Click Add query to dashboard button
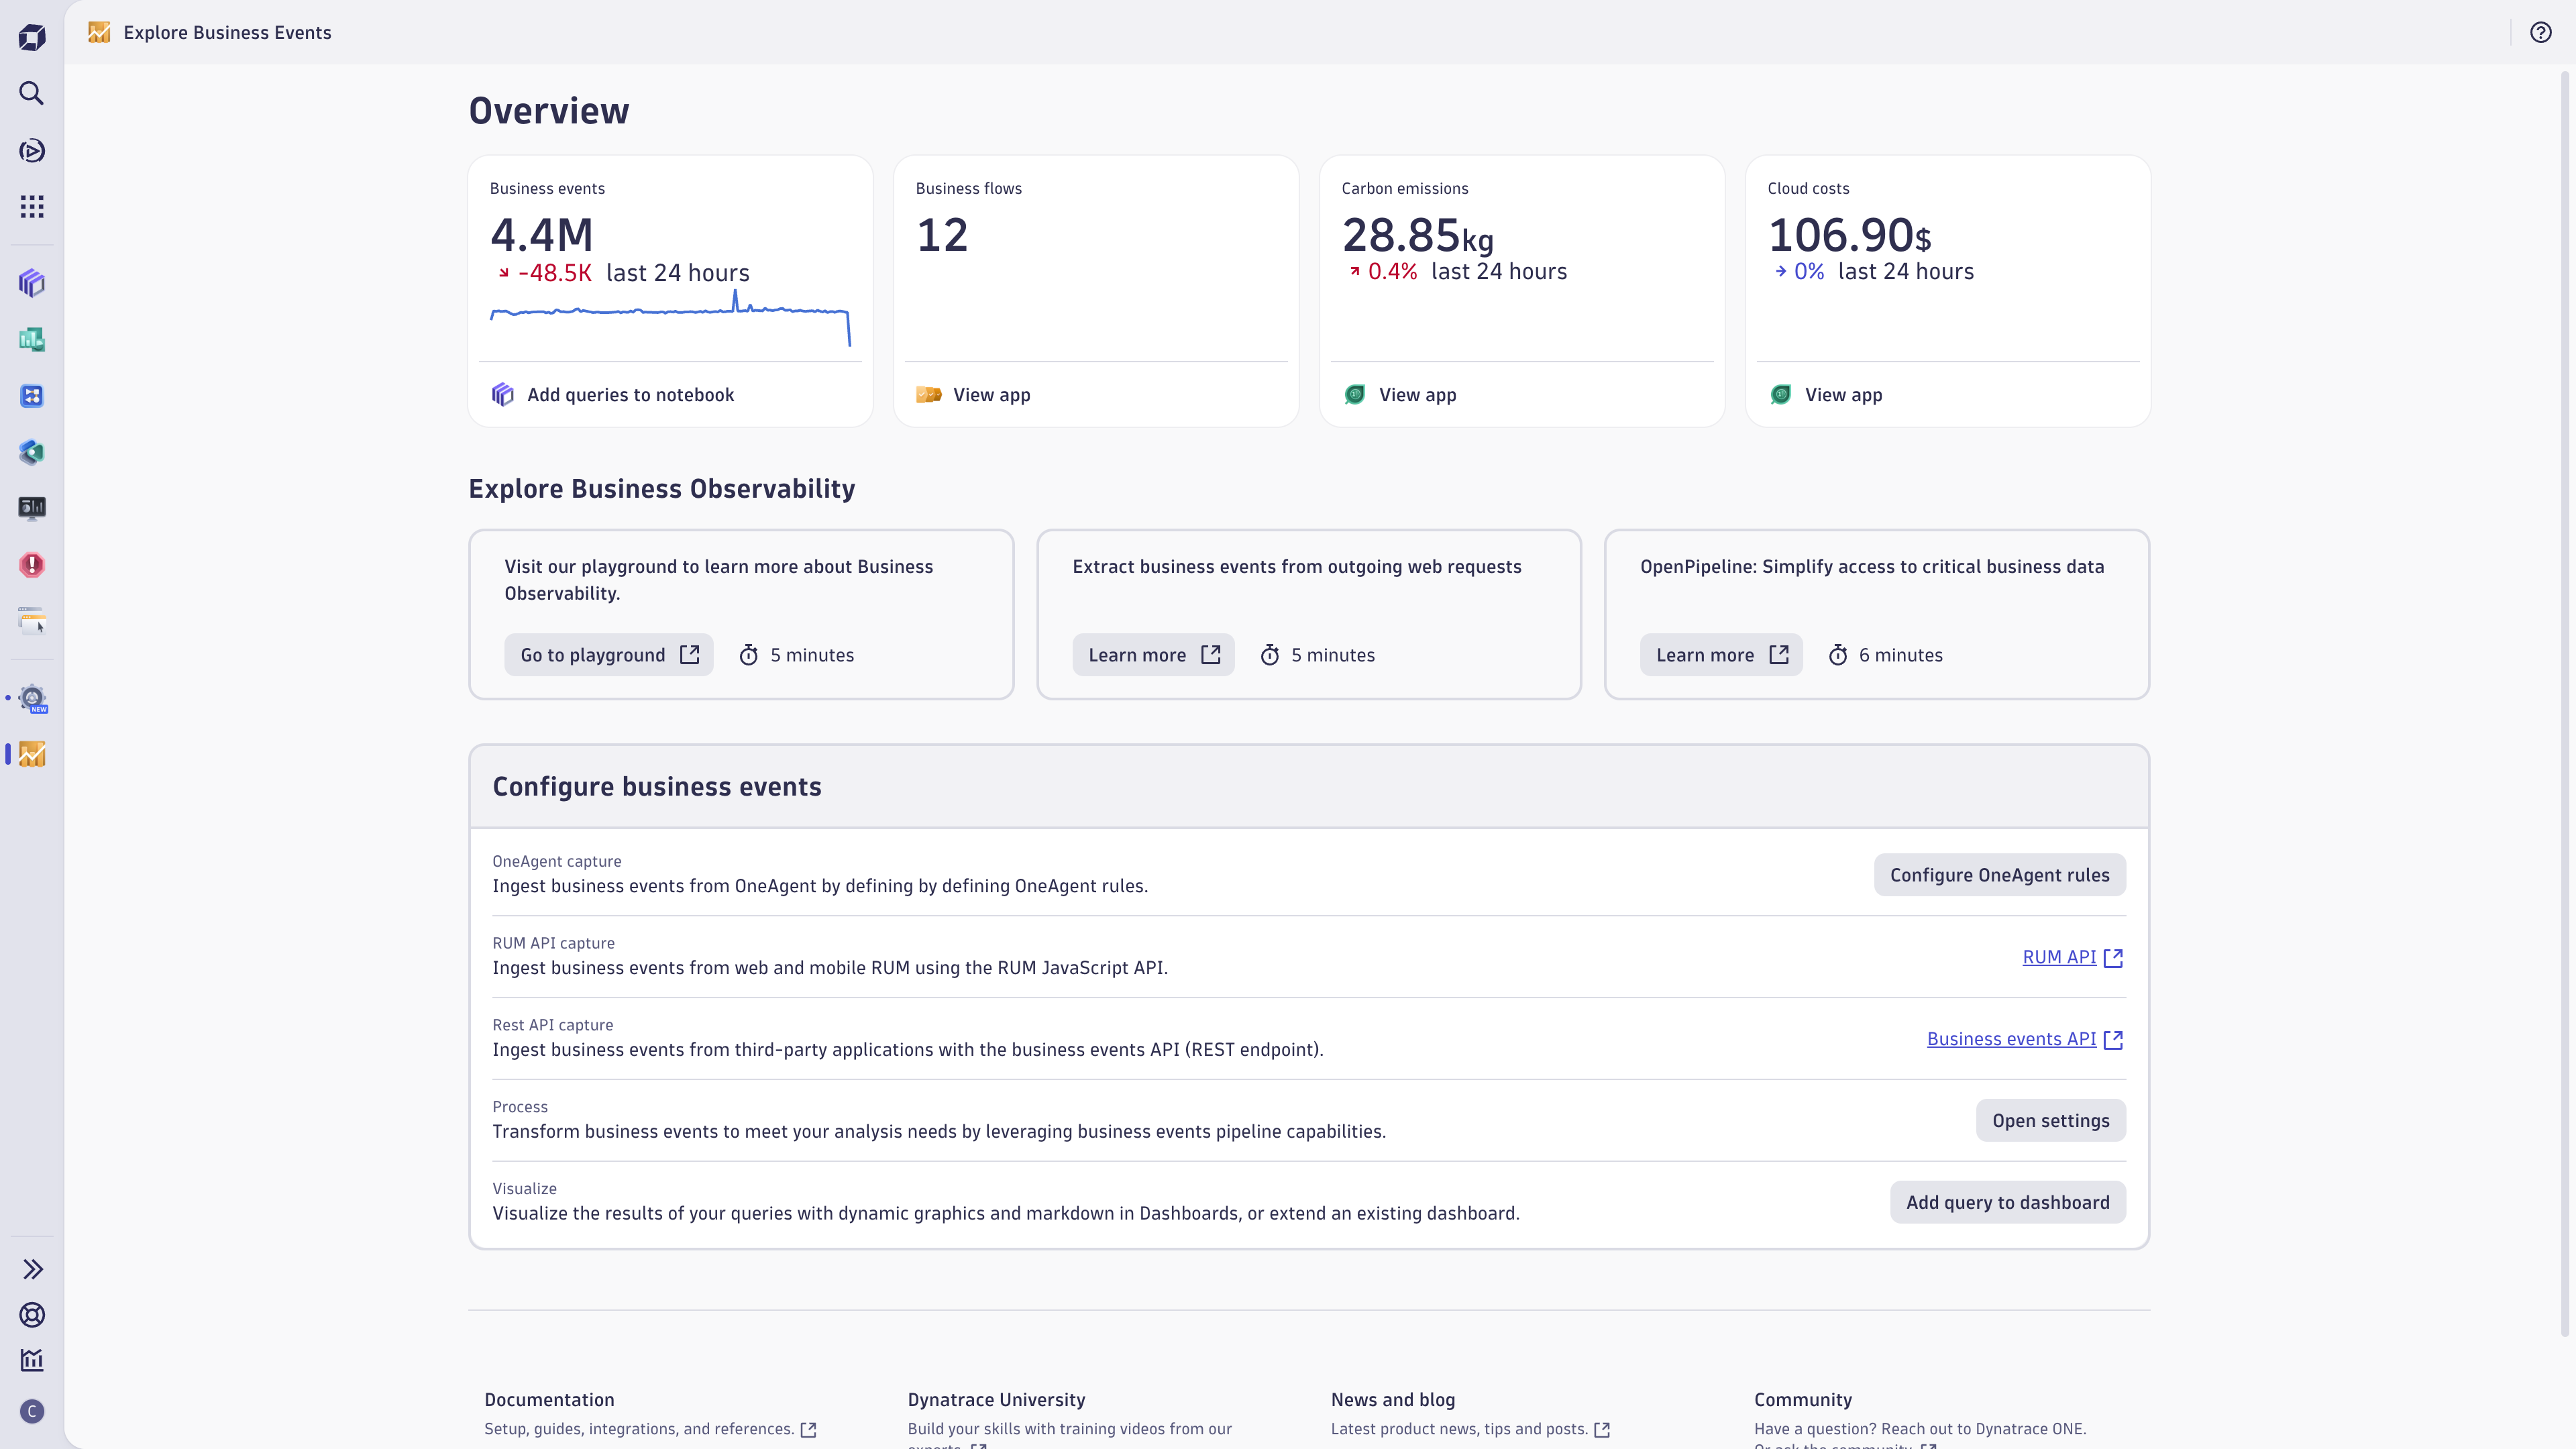The width and height of the screenshot is (2576, 1449). click(x=2007, y=1202)
